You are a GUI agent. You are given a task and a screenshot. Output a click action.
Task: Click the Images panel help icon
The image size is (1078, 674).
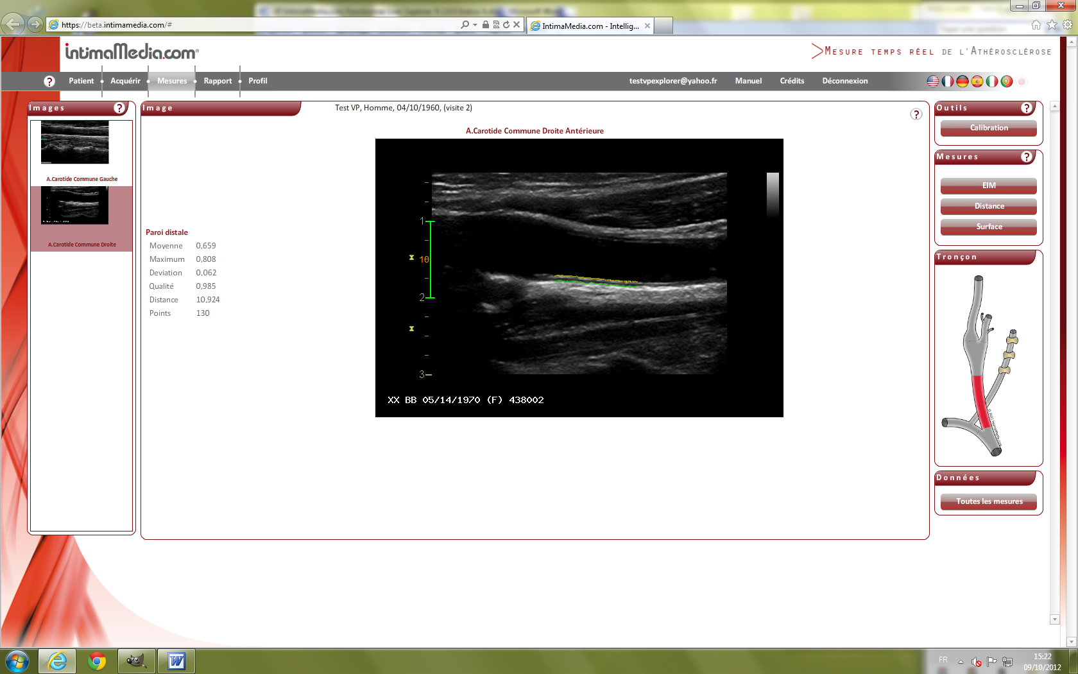point(119,108)
